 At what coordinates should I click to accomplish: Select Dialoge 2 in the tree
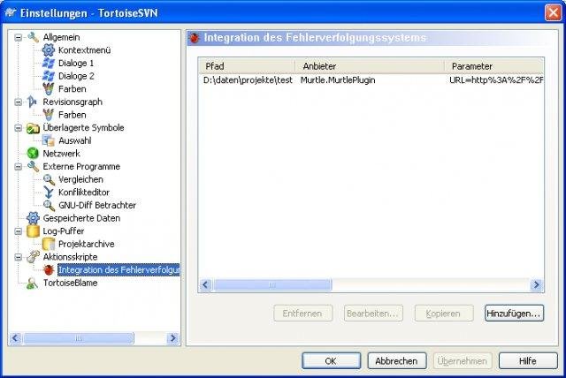pyautogui.click(x=76, y=76)
